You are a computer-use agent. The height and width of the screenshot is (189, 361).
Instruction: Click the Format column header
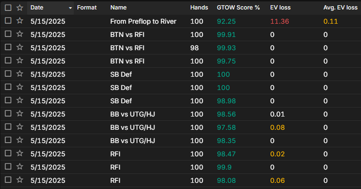pyautogui.click(x=87, y=8)
